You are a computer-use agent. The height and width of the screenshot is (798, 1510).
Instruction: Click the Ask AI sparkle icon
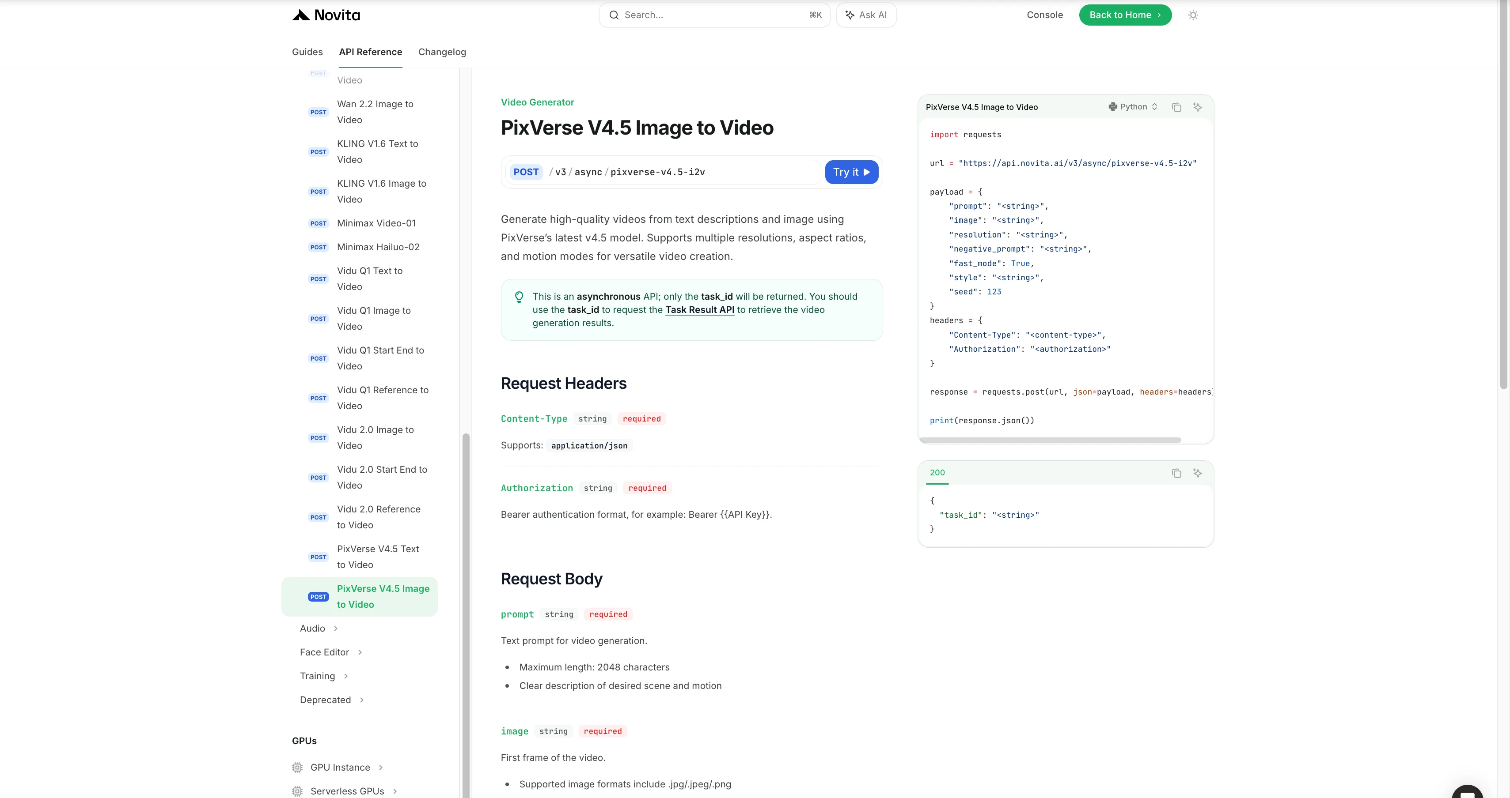850,15
